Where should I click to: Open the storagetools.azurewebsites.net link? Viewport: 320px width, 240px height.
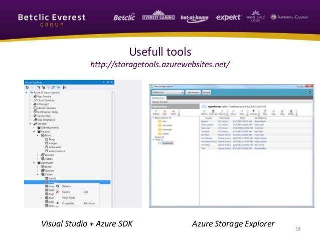[160, 65]
